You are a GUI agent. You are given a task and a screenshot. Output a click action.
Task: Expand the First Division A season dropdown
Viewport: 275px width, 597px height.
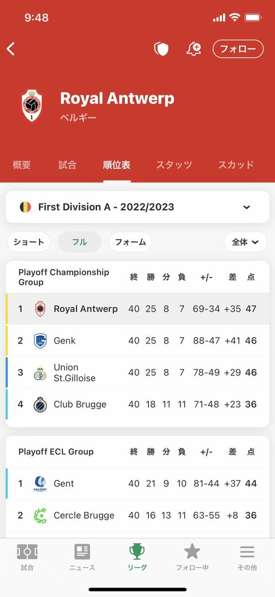click(137, 207)
